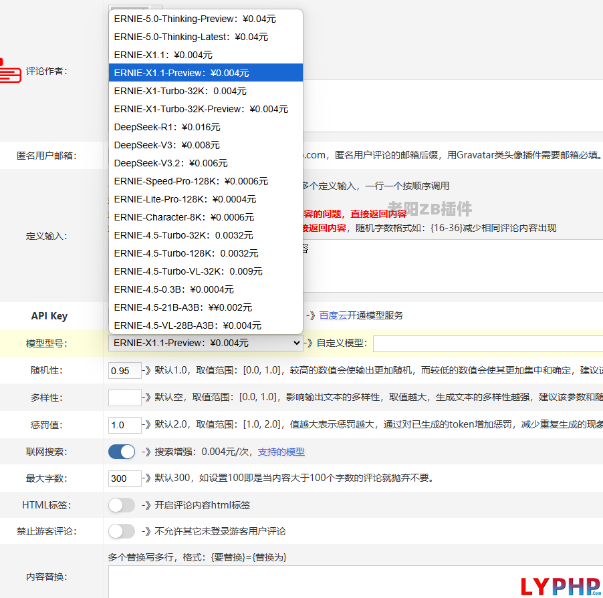
Task: Turn on 禁止游客评论 toggle
Action: [x=122, y=531]
